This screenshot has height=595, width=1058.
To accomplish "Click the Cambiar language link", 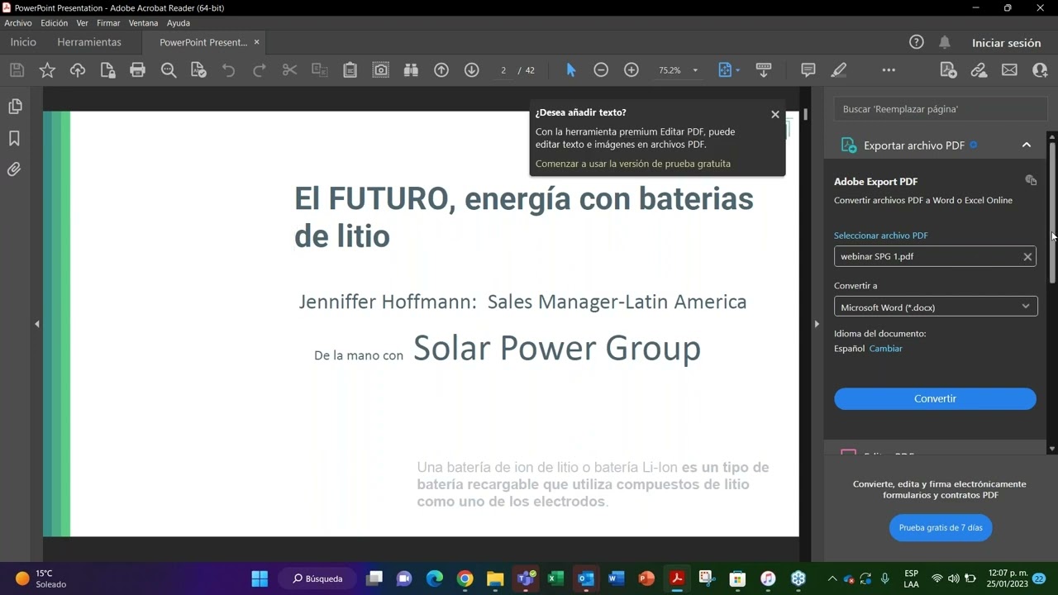I will (885, 349).
